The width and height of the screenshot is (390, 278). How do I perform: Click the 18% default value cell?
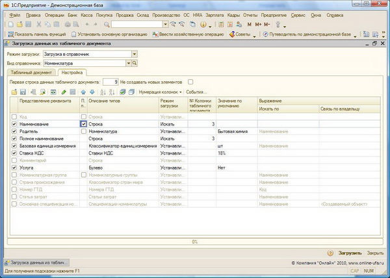pyautogui.click(x=237, y=153)
